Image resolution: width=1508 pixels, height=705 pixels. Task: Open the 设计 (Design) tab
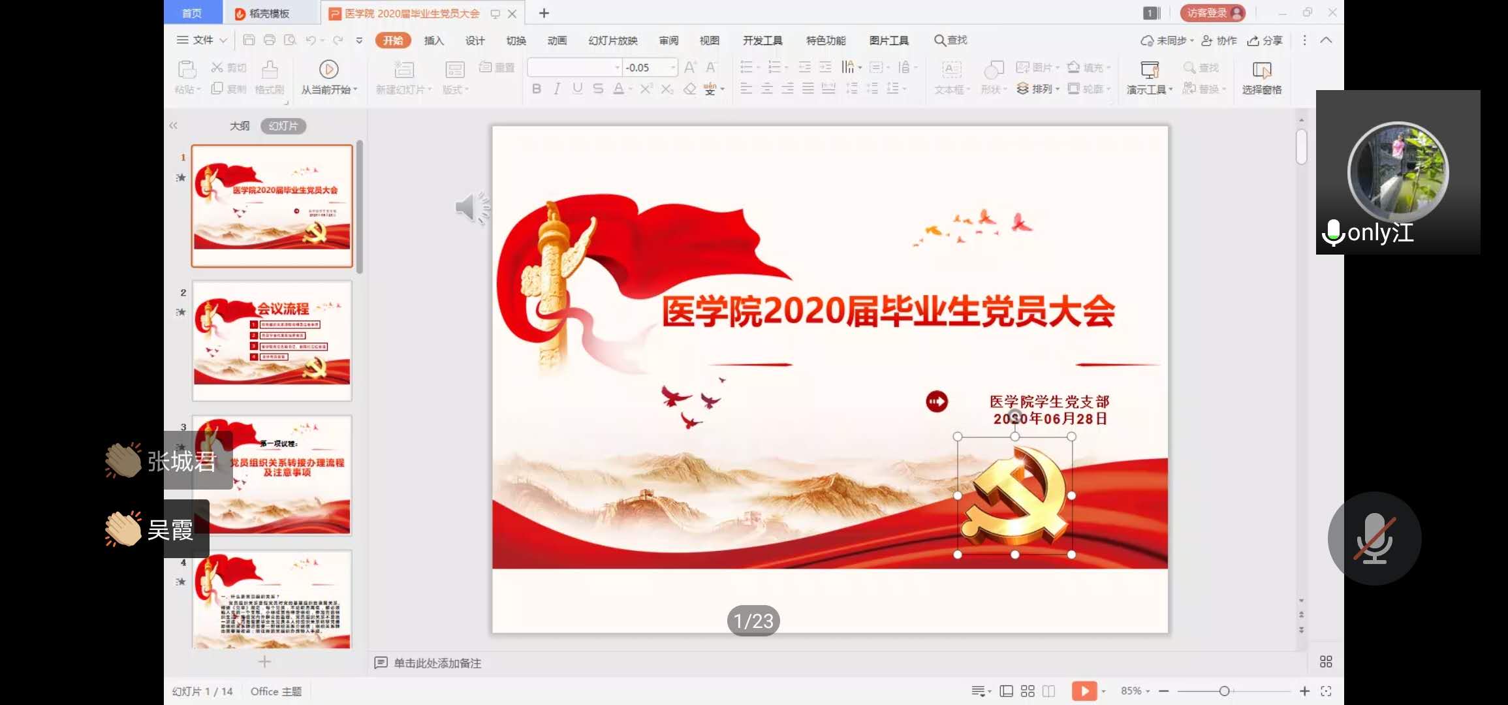tap(475, 40)
